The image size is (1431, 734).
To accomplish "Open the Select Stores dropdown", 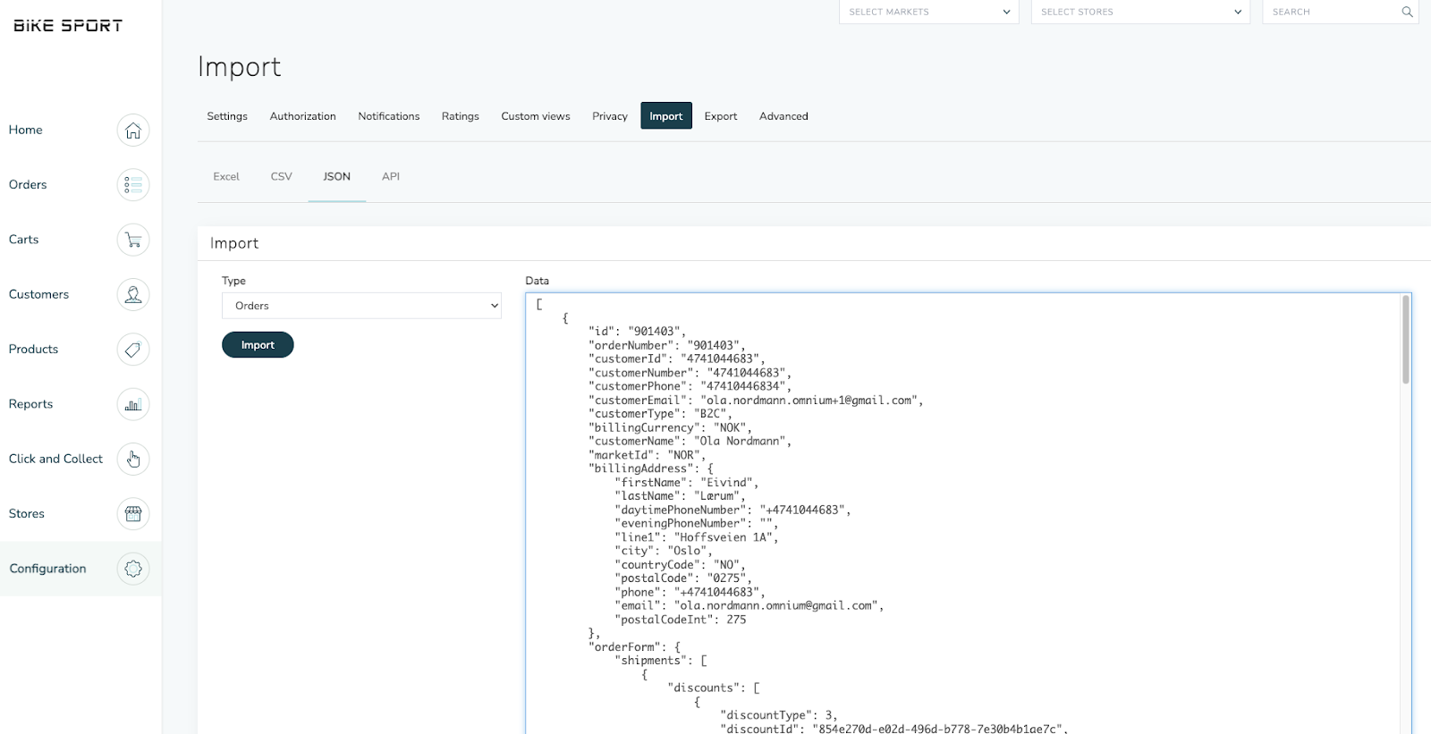I will click(1140, 12).
